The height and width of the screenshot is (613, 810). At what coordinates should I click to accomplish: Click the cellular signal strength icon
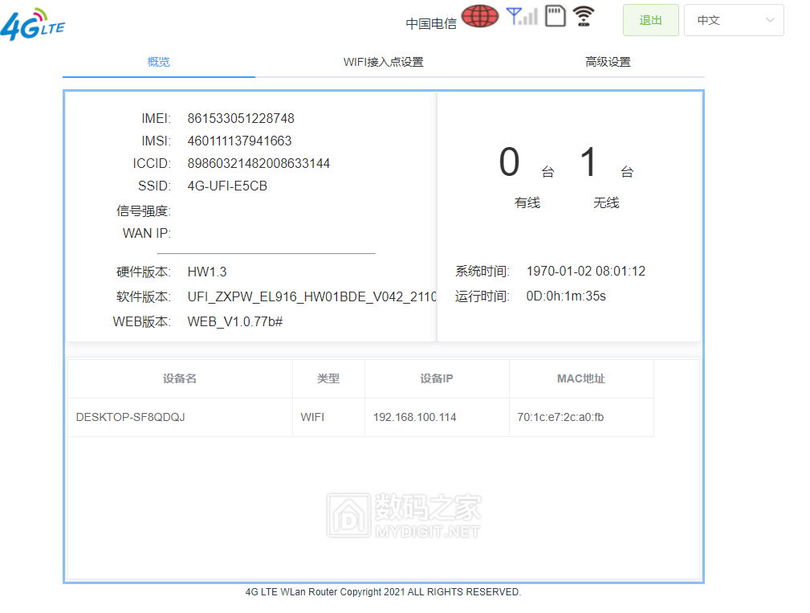coord(522,16)
